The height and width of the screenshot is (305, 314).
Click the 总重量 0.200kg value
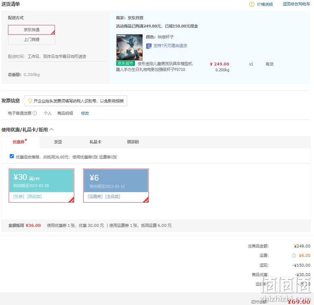[x=31, y=75]
